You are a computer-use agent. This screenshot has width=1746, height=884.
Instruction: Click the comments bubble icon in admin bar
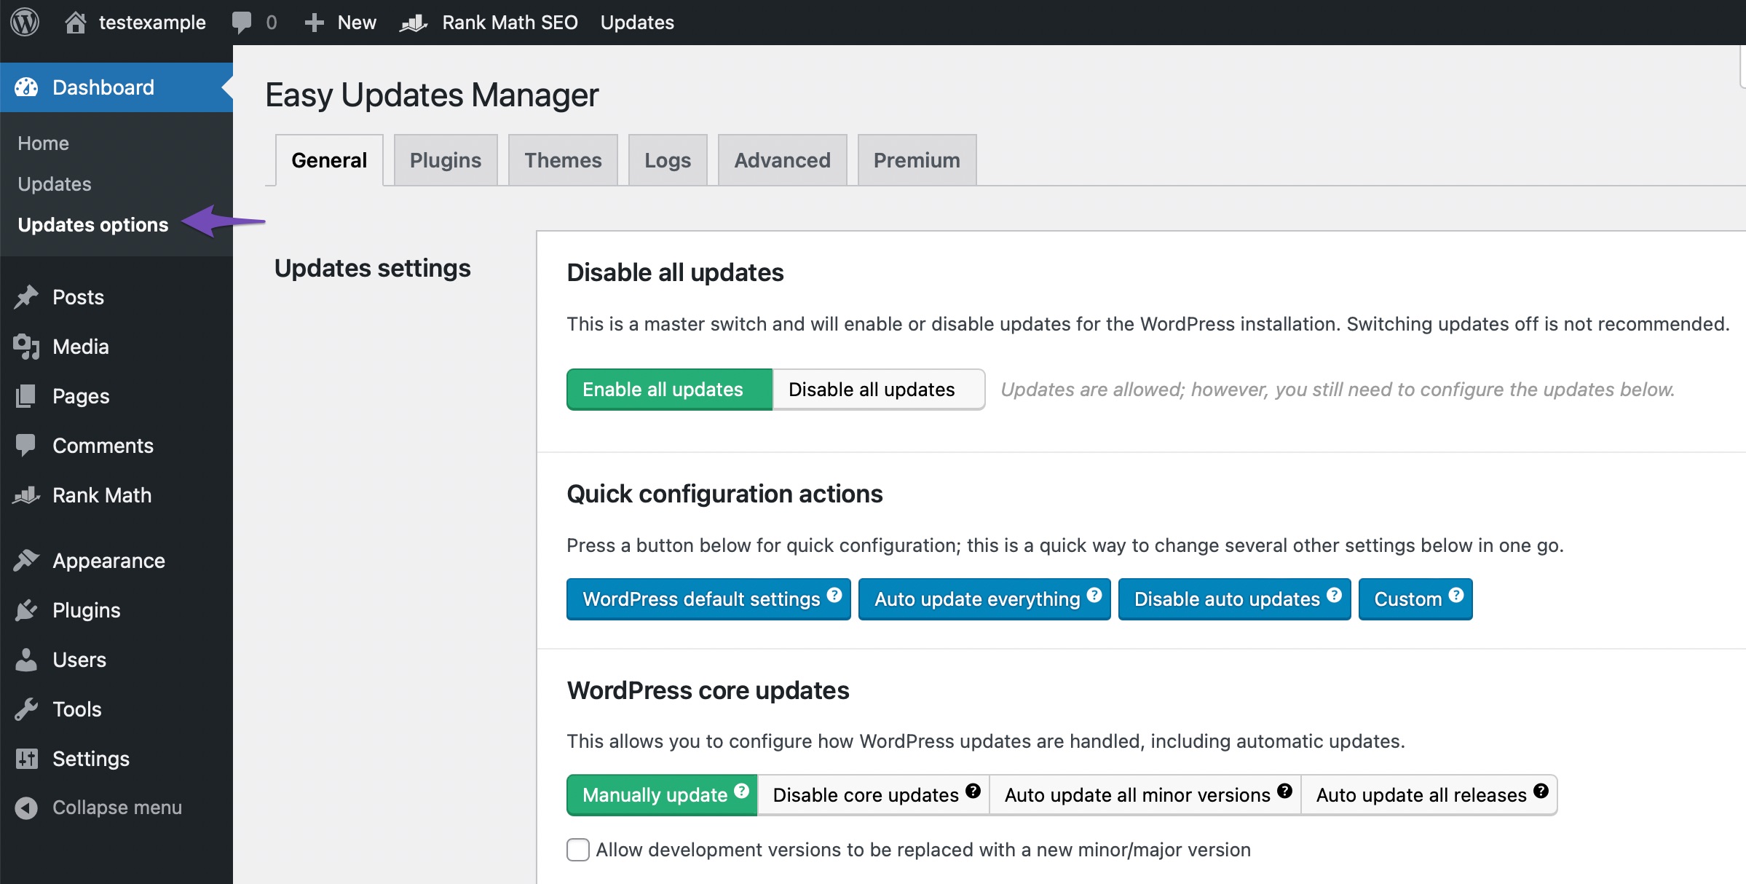coord(241,22)
